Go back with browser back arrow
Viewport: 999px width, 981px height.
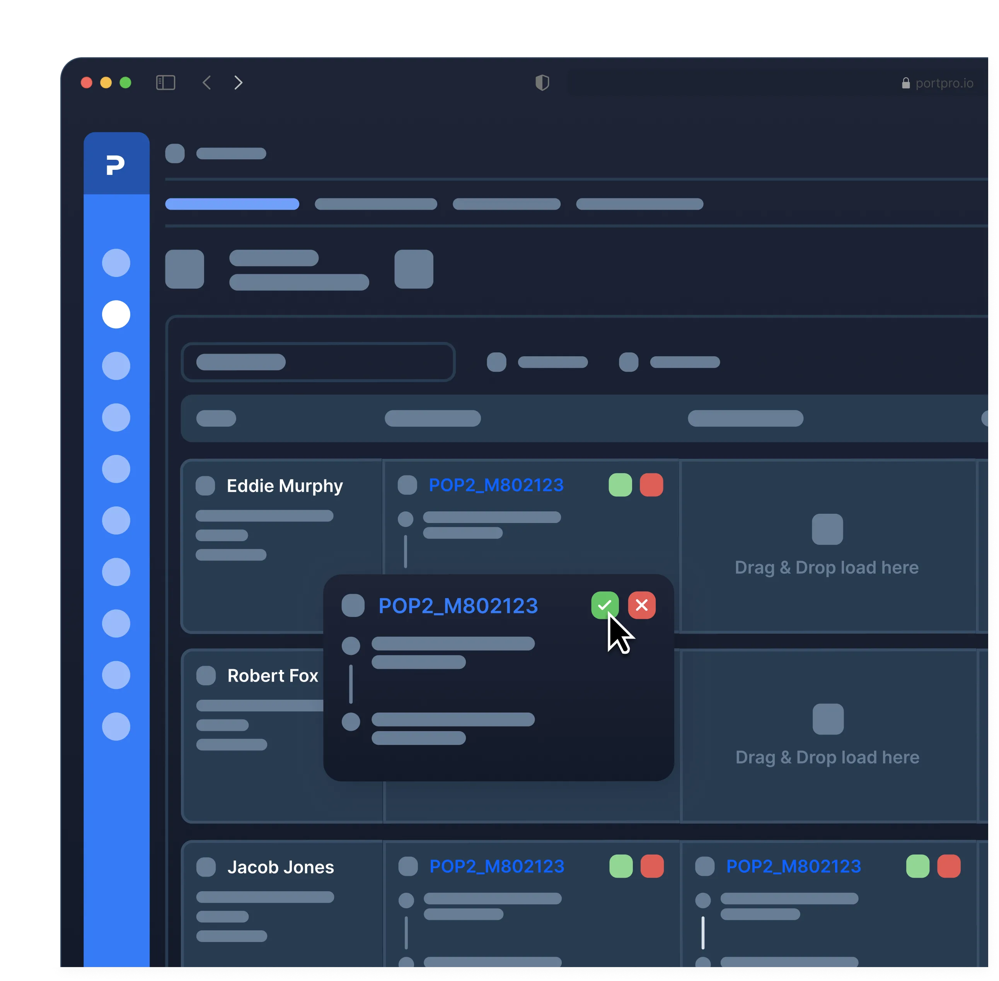click(206, 82)
